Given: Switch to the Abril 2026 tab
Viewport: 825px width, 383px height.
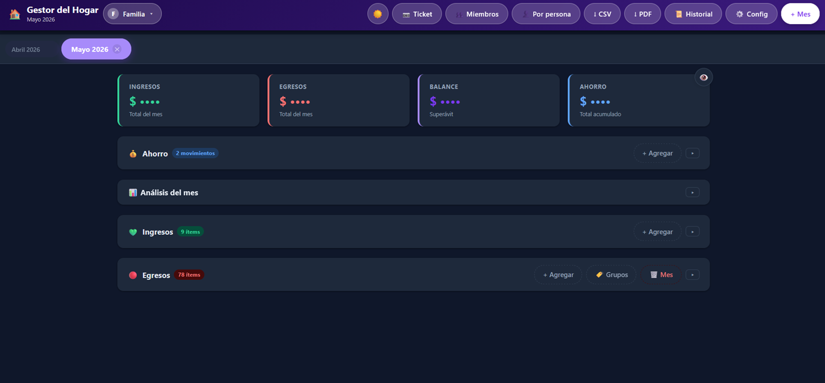Looking at the screenshot, I should click(x=26, y=49).
